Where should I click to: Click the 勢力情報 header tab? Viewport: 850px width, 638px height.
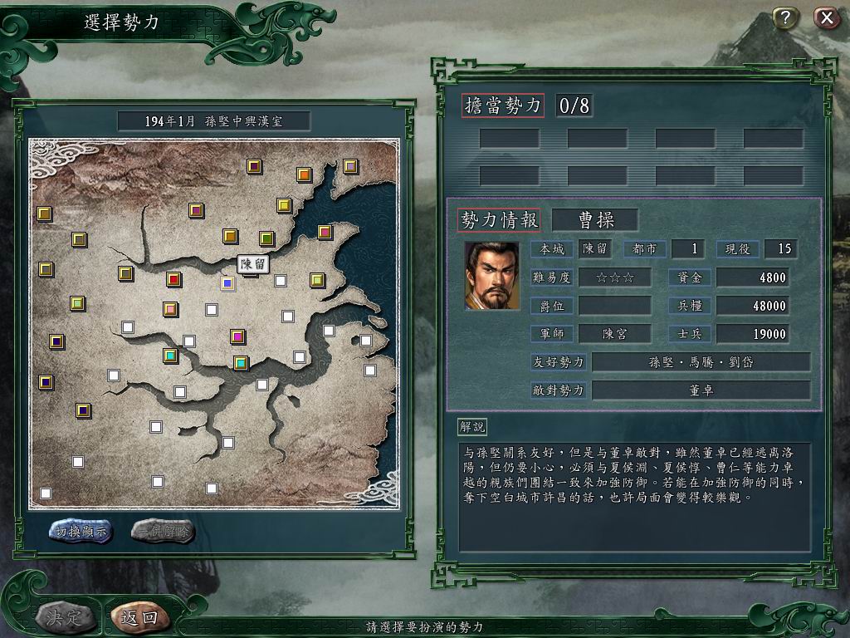coord(499,219)
